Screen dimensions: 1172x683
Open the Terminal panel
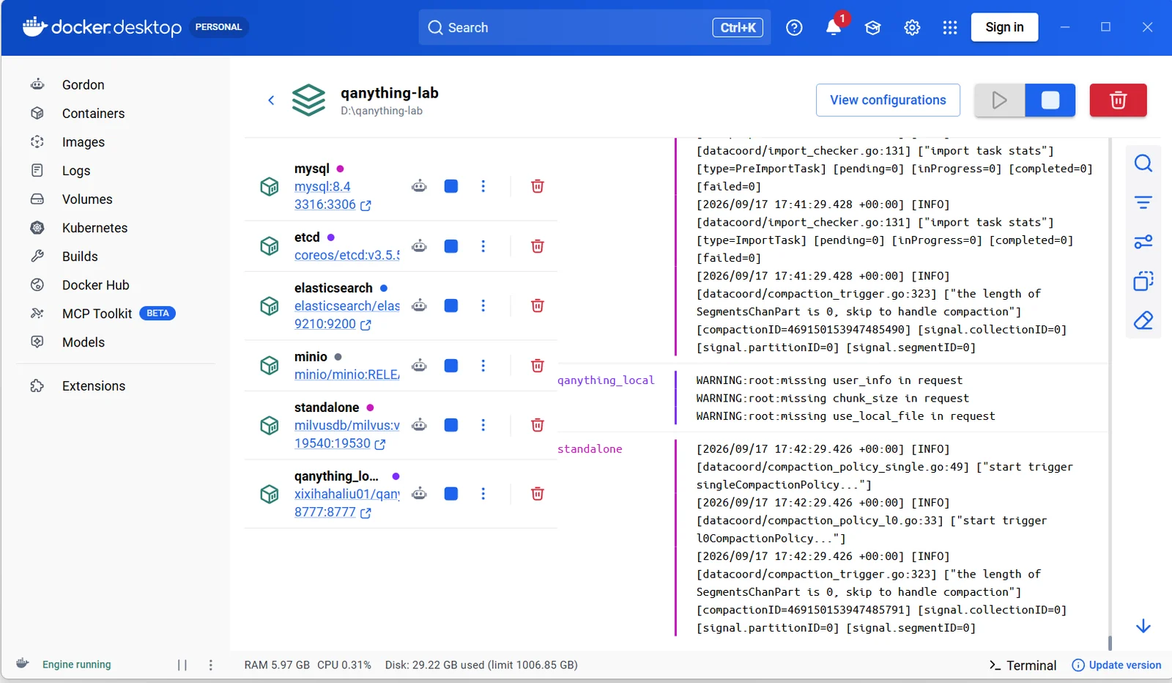click(1023, 665)
